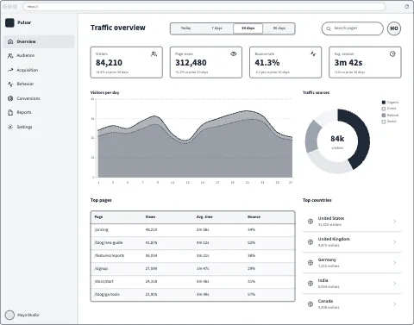
Task: Click the browser reload icon
Action: (x=407, y=6)
